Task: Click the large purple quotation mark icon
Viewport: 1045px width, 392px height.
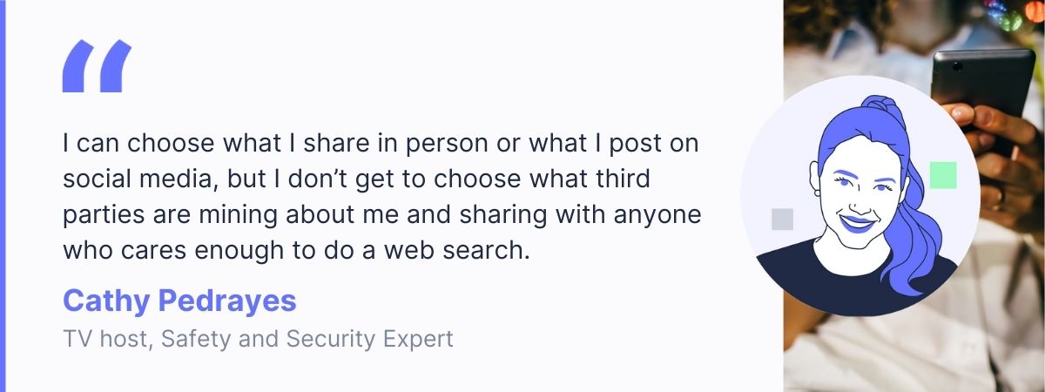Action: tap(97, 67)
